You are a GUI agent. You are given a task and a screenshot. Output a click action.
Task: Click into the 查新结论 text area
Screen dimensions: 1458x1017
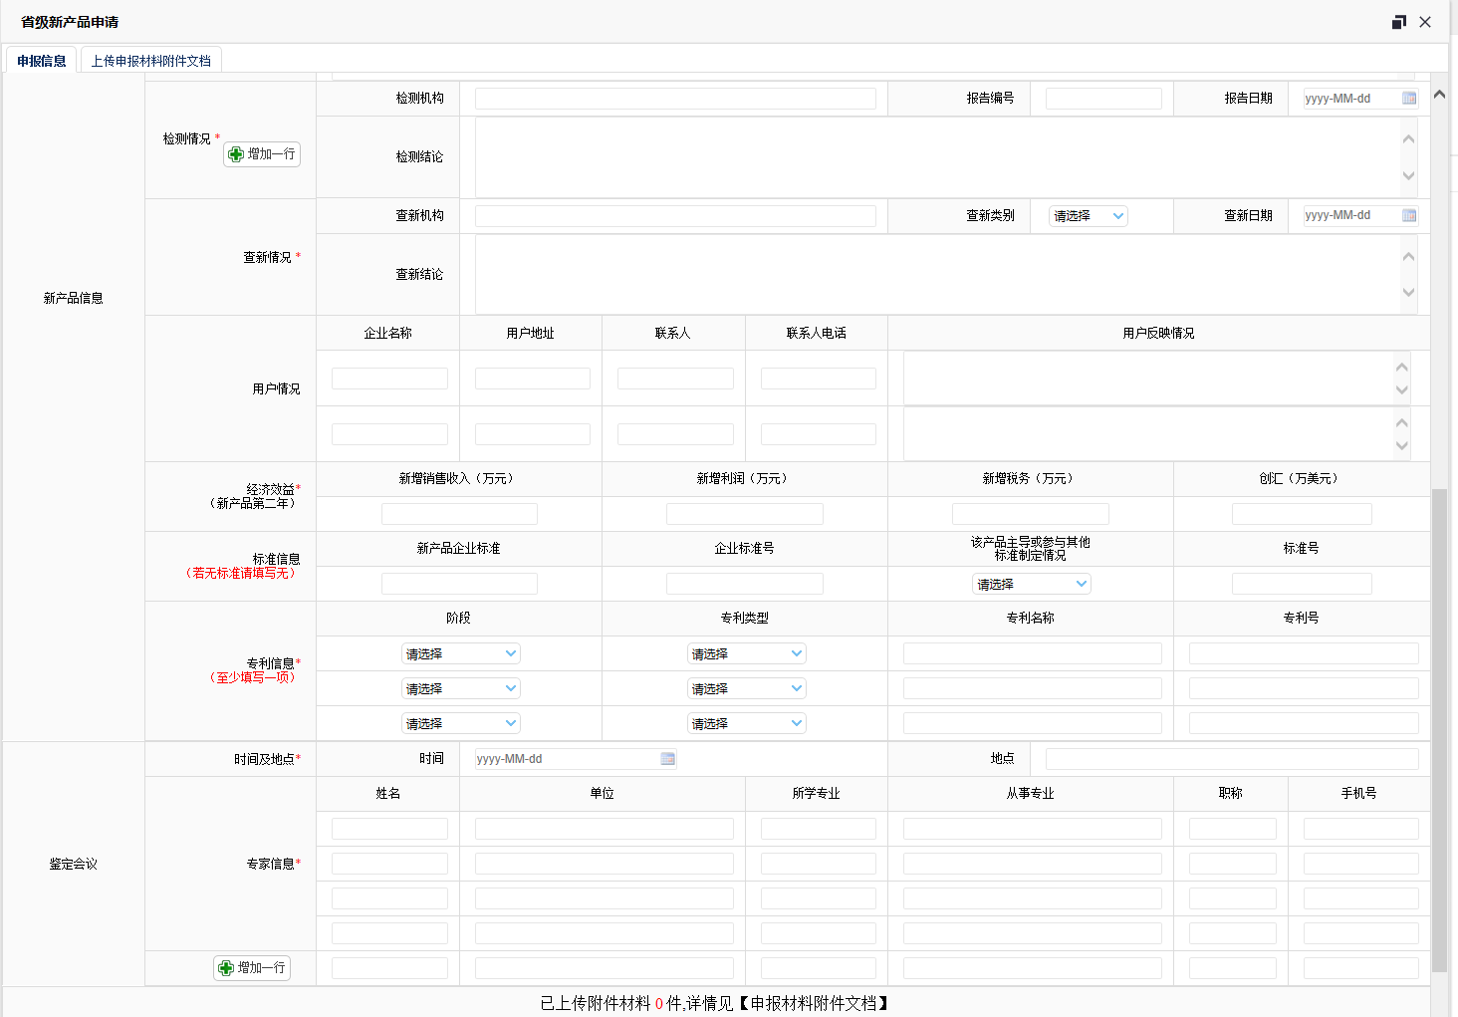click(x=946, y=274)
